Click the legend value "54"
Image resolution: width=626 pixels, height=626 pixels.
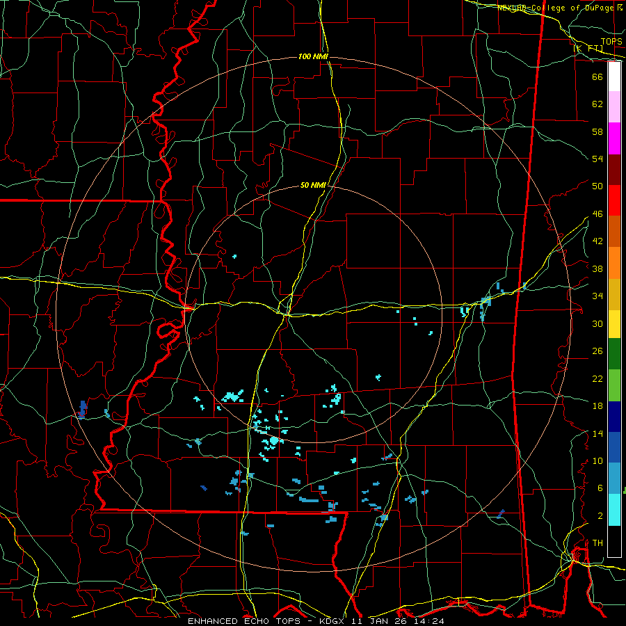click(x=597, y=159)
